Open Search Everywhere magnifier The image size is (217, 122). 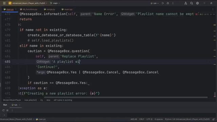click(x=192, y=3)
